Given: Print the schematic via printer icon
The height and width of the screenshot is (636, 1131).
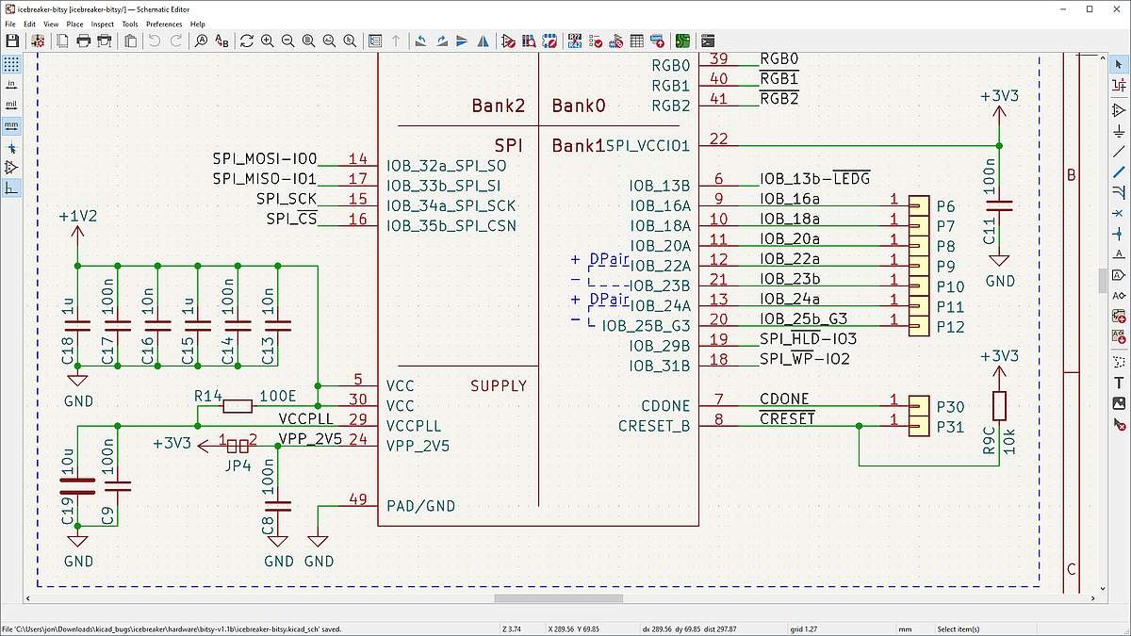Looking at the screenshot, I should tap(83, 41).
